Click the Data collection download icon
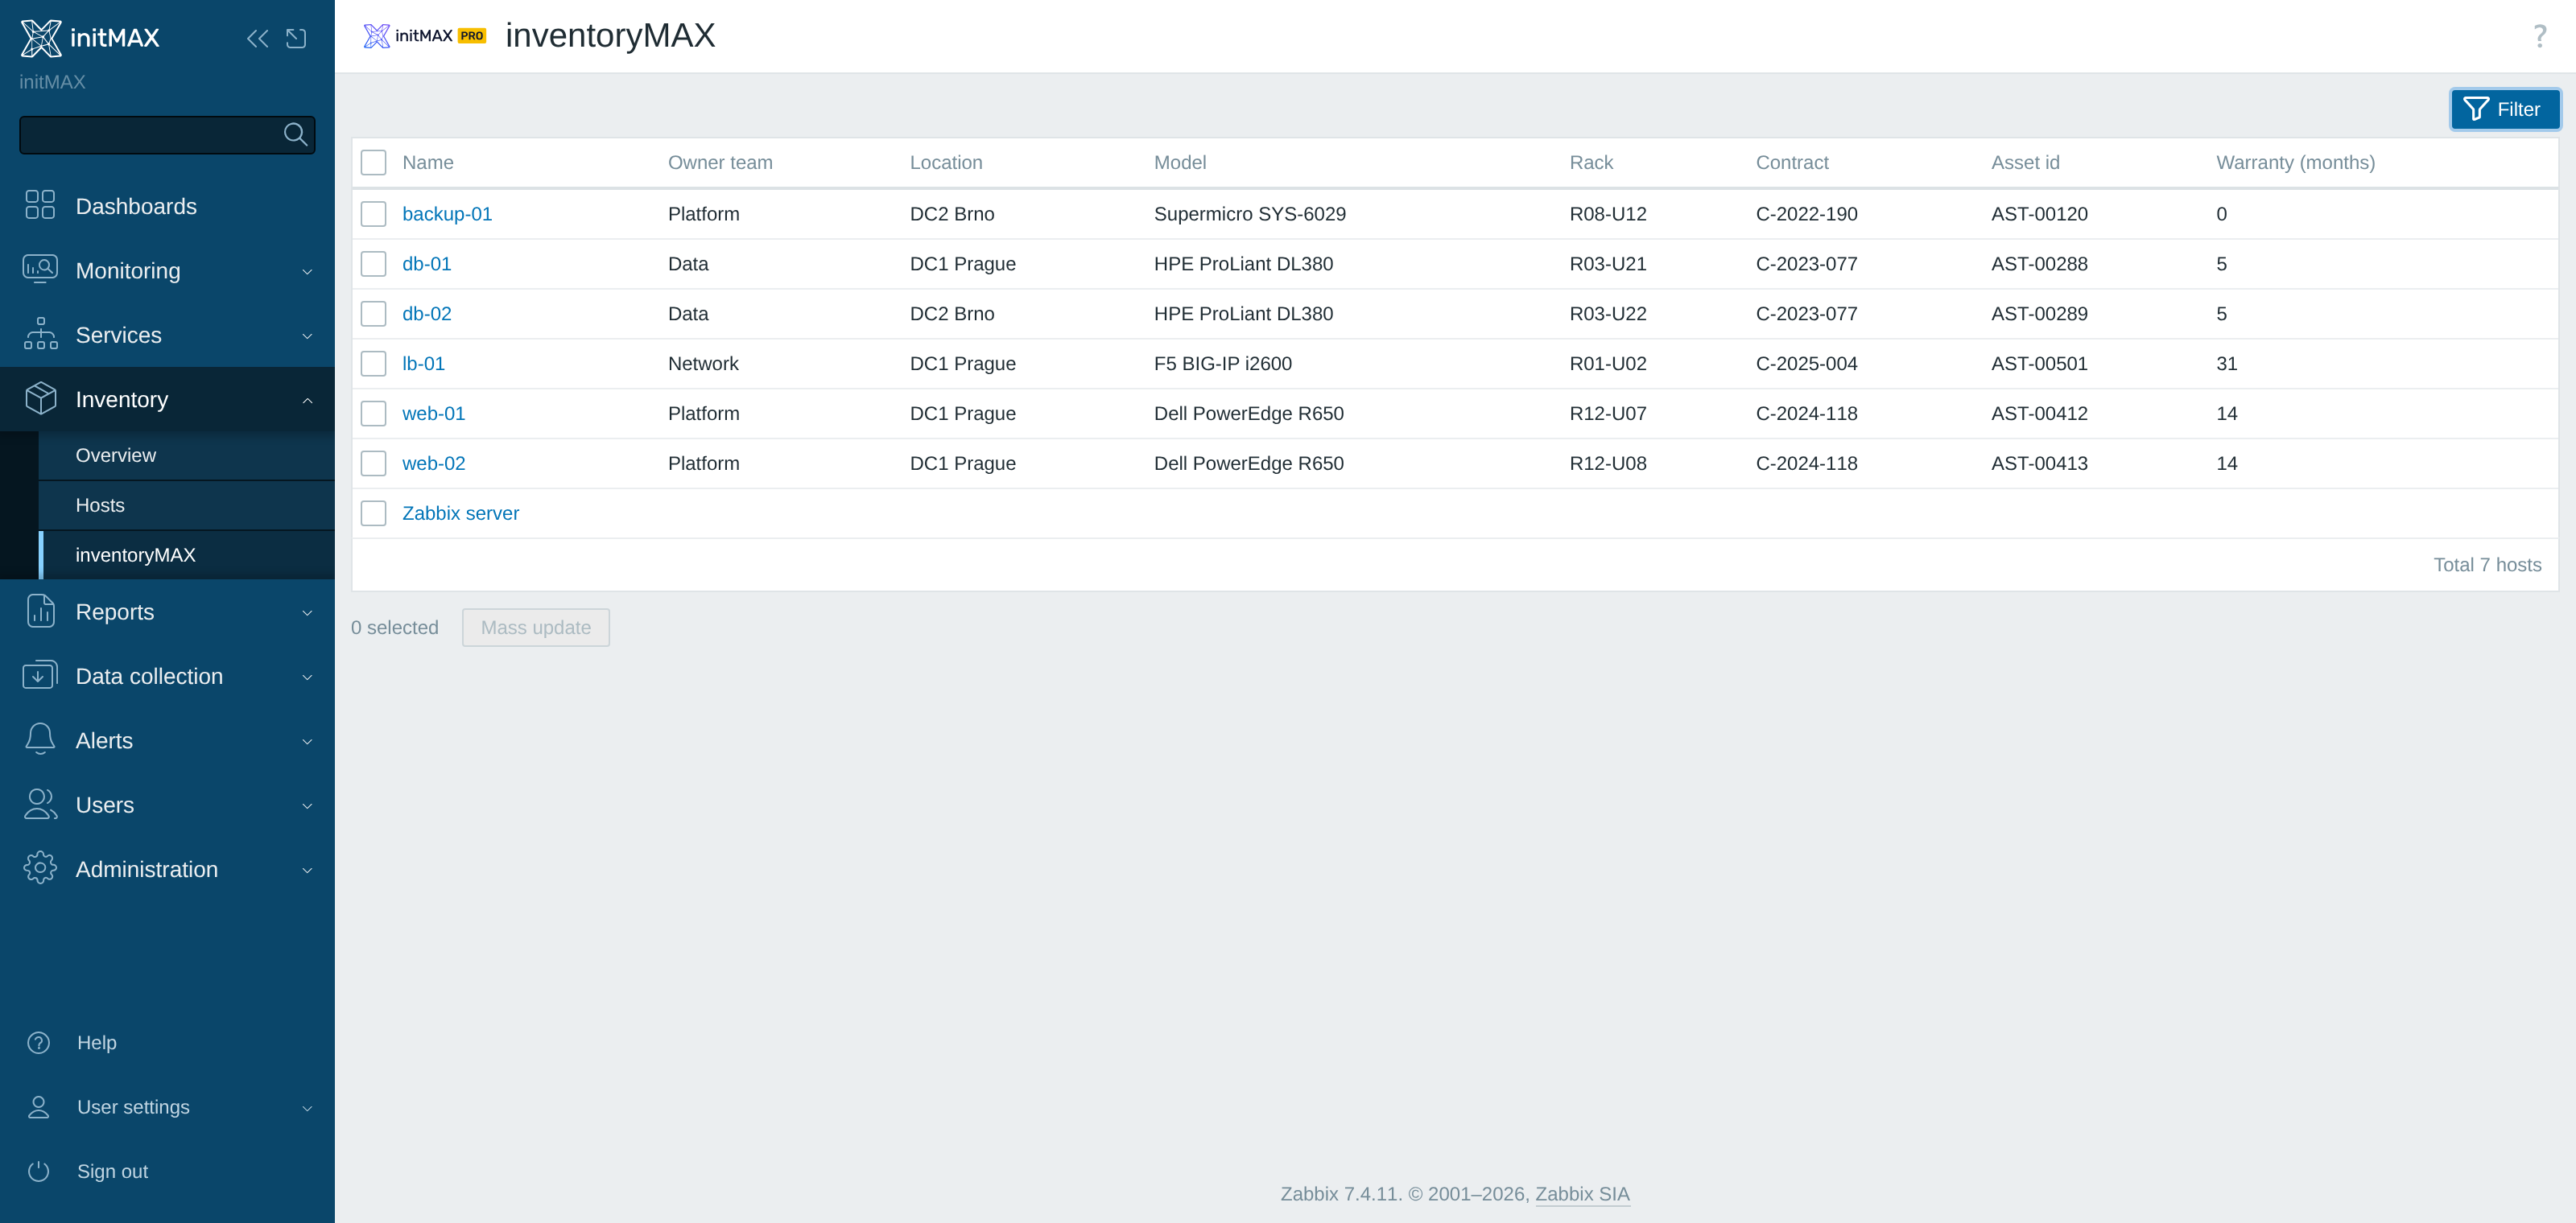The width and height of the screenshot is (2576, 1223). tap(40, 674)
